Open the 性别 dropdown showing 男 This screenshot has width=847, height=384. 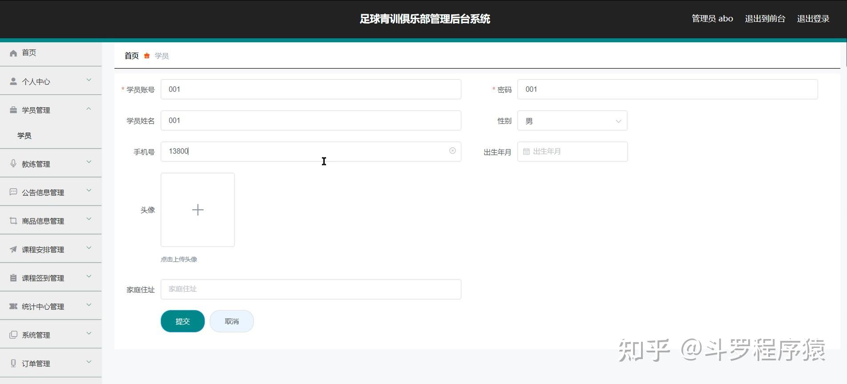[572, 121]
